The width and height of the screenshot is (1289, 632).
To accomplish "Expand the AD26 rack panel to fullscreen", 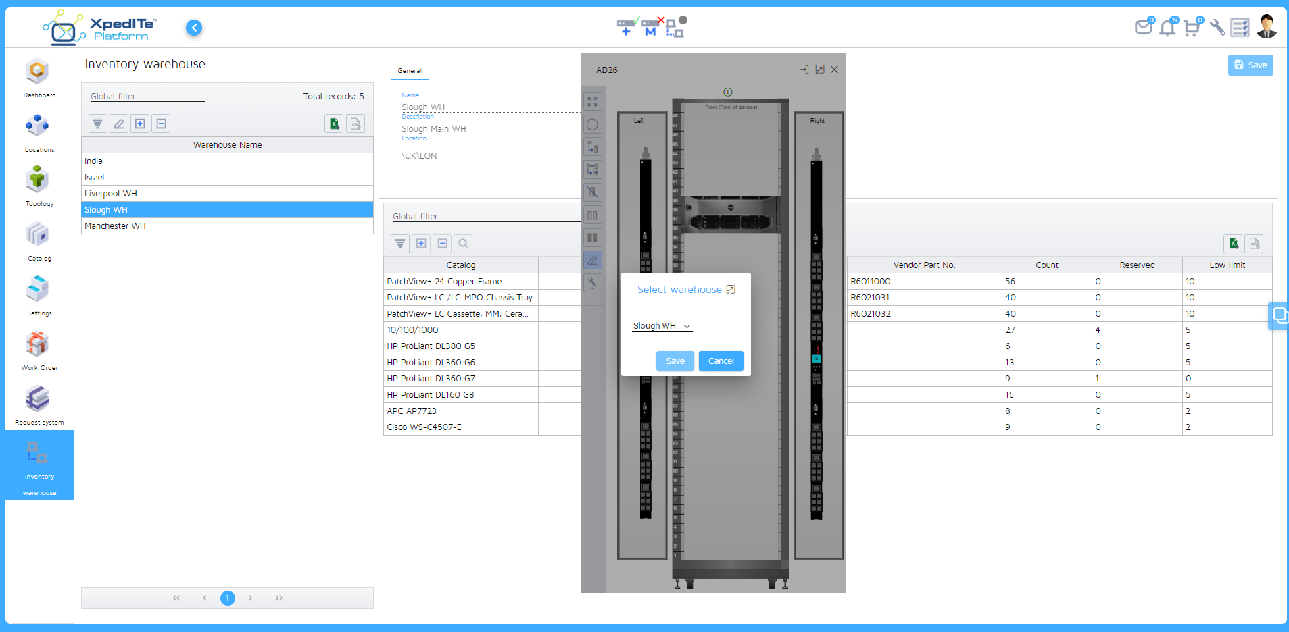I will click(820, 70).
